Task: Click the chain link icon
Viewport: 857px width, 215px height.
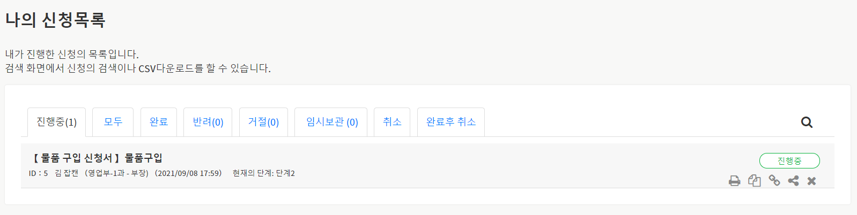Action: click(774, 181)
